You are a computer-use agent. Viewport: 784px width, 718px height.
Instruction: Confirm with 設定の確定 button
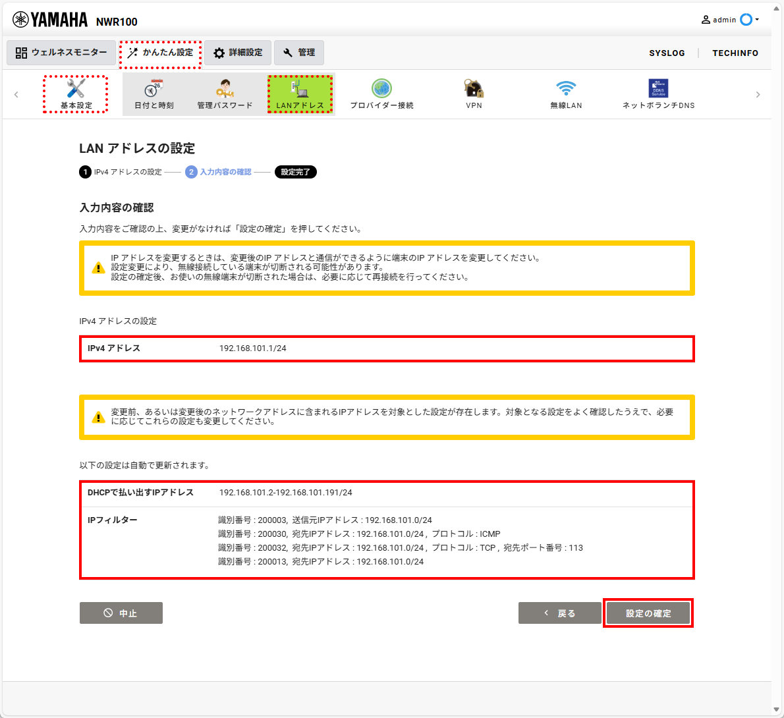648,613
